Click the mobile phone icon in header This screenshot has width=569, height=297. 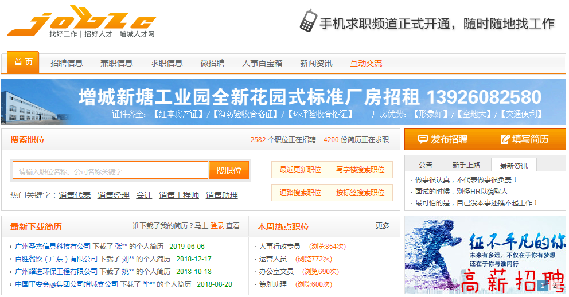coord(307,21)
